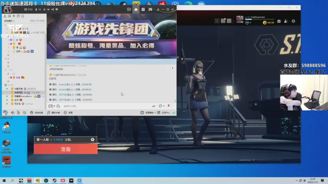Click the 3-MEN squad mode label
Image resolution: width=328 pixels, height=184 pixels.
click(x=58, y=139)
